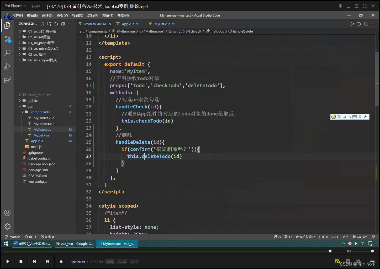The image size is (380, 269).
Task: Synchronize changes in the status bar
Action: tap(30, 237)
